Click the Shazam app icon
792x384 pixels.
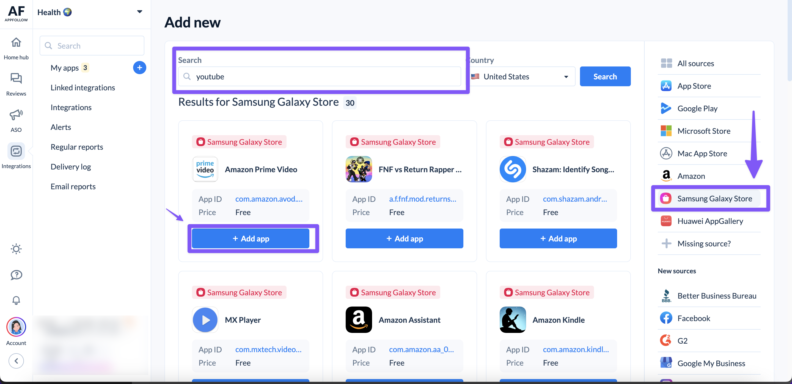(513, 169)
